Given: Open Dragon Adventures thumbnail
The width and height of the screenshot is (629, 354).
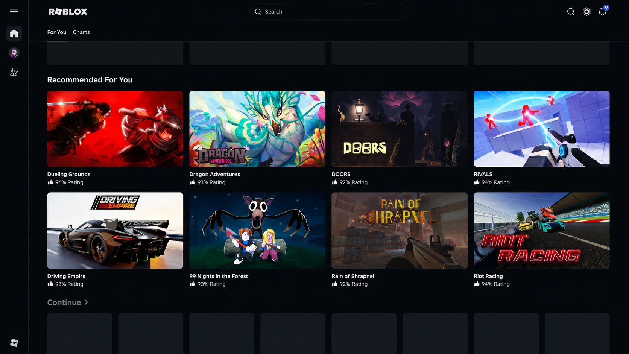Looking at the screenshot, I should point(257,129).
